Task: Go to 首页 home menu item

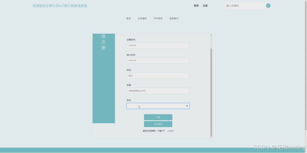Action: [129, 18]
